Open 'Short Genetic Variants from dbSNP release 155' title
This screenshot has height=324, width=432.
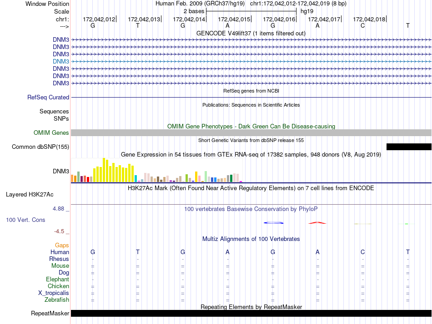251,140
